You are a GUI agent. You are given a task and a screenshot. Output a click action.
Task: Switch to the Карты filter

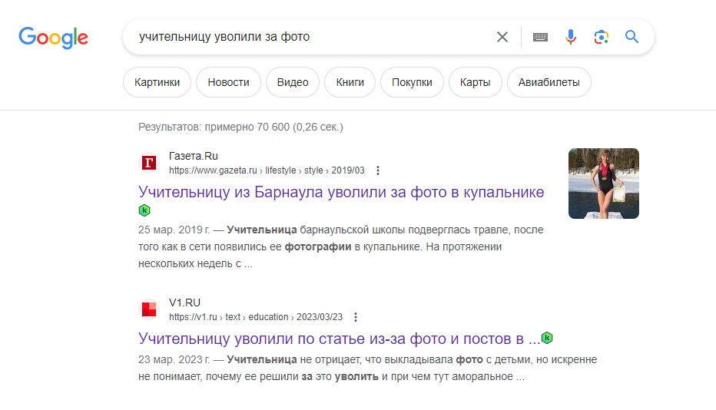[x=476, y=82]
